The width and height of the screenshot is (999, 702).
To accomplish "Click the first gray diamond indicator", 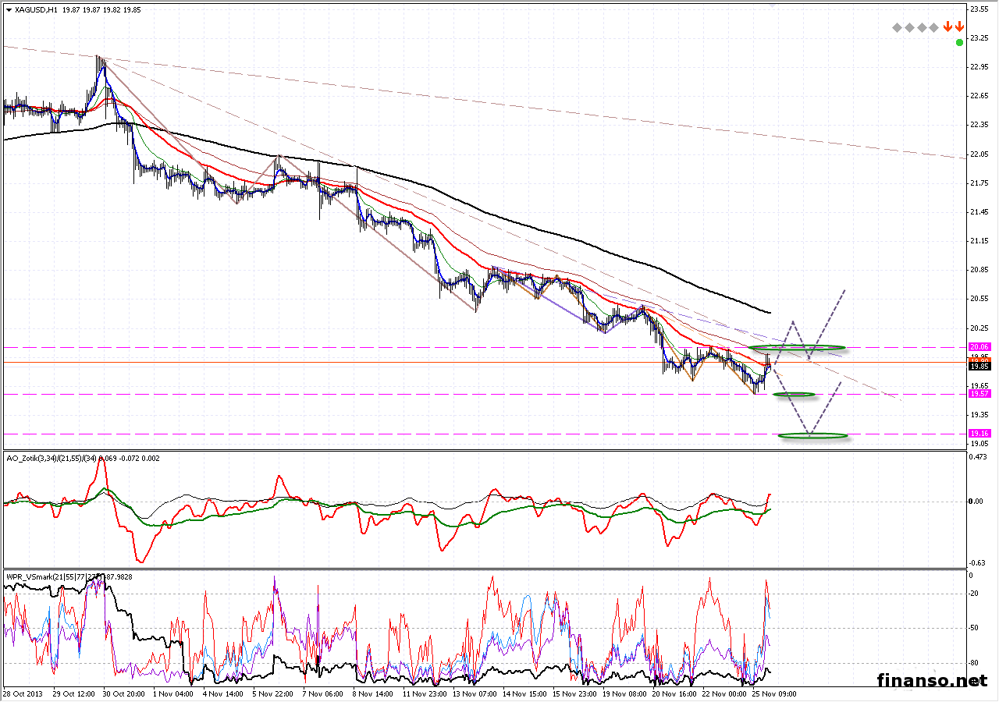I will [898, 27].
